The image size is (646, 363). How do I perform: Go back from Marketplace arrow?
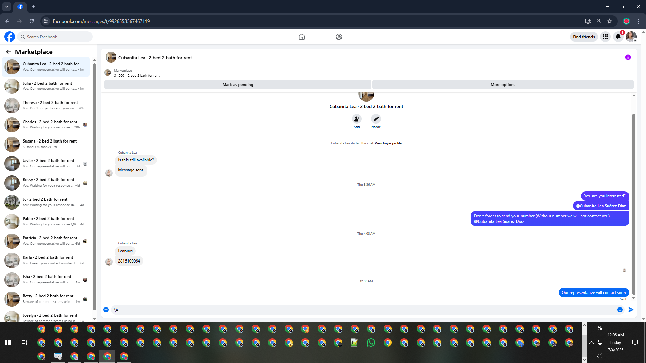8,52
